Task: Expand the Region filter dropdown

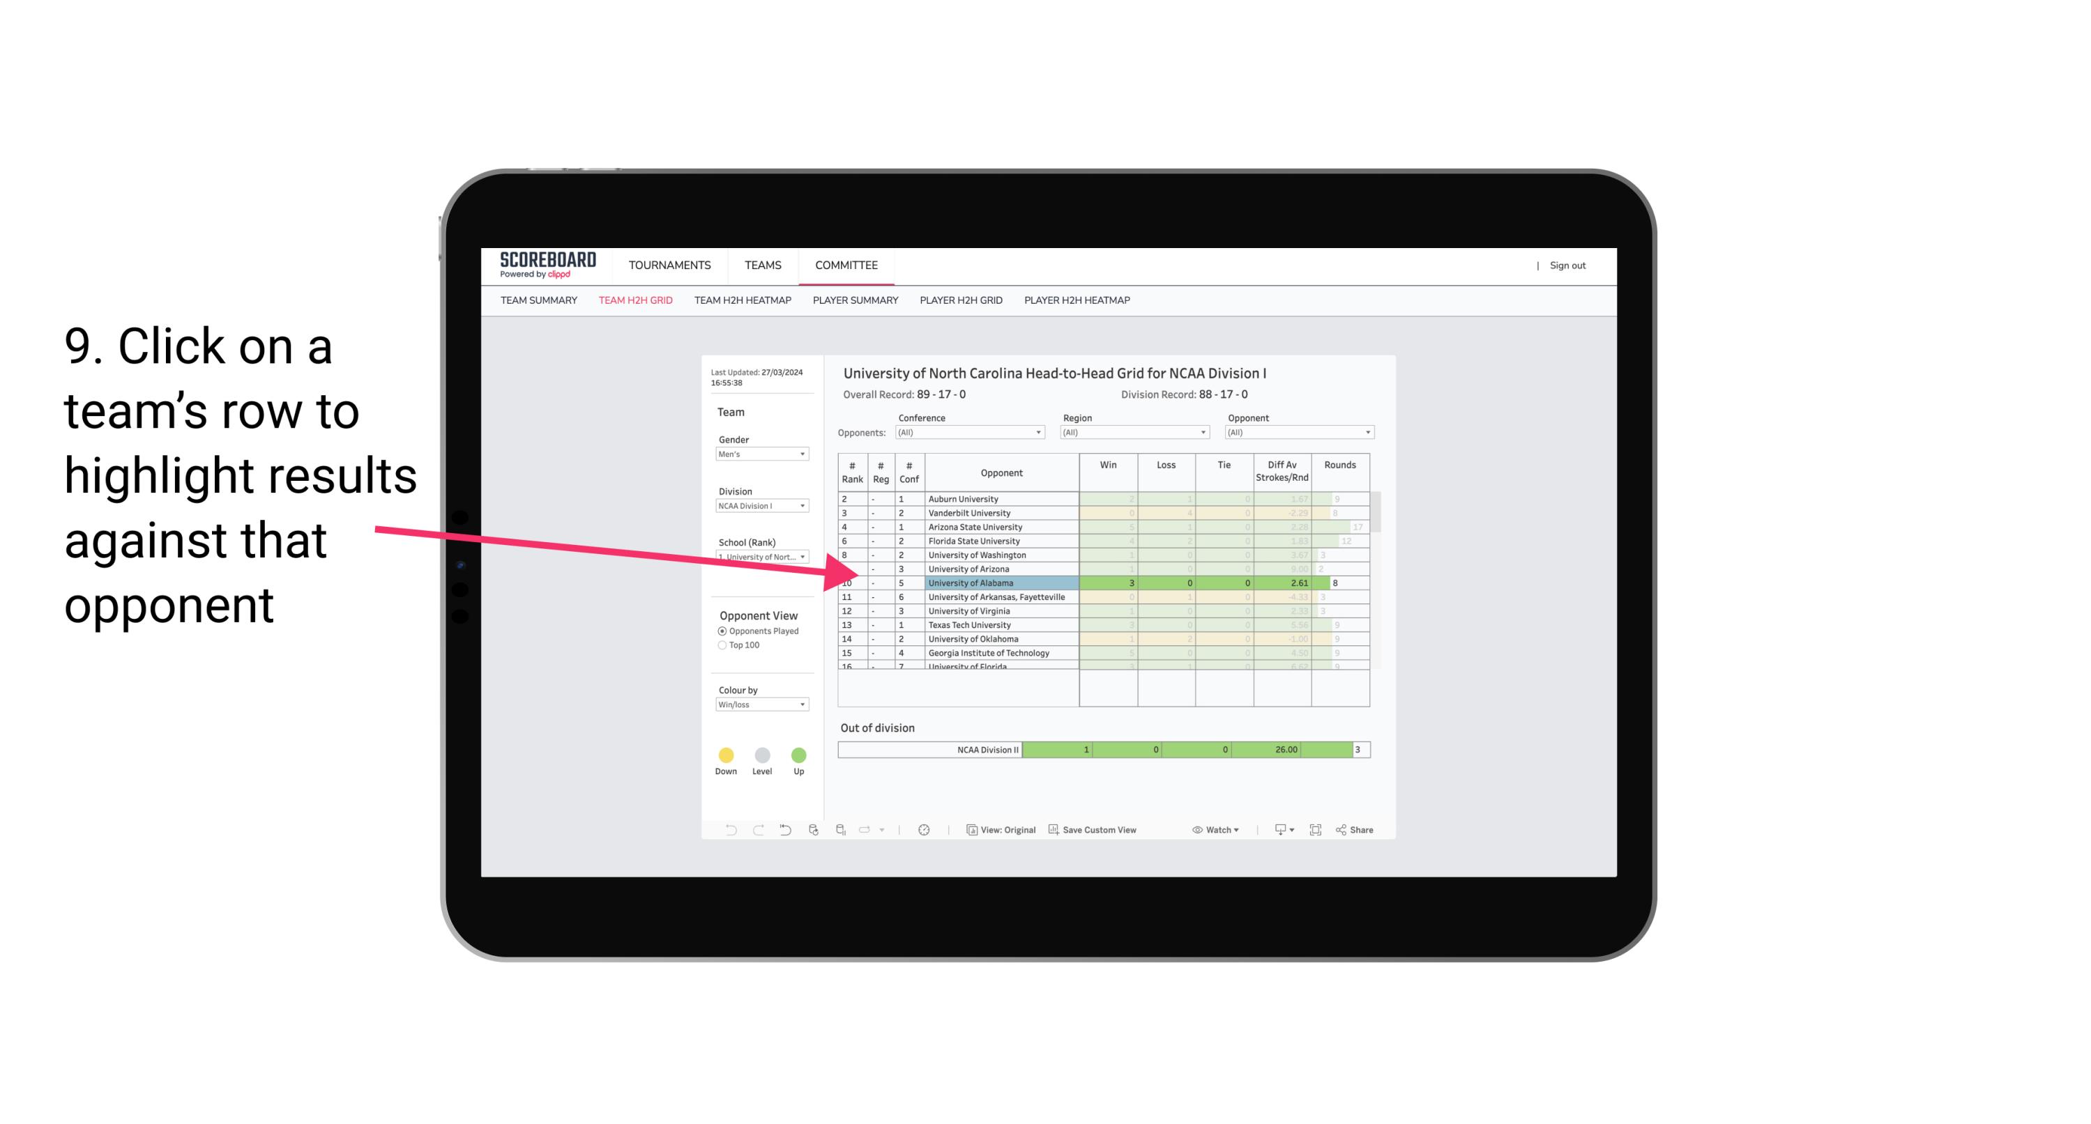Action: click(x=1205, y=432)
